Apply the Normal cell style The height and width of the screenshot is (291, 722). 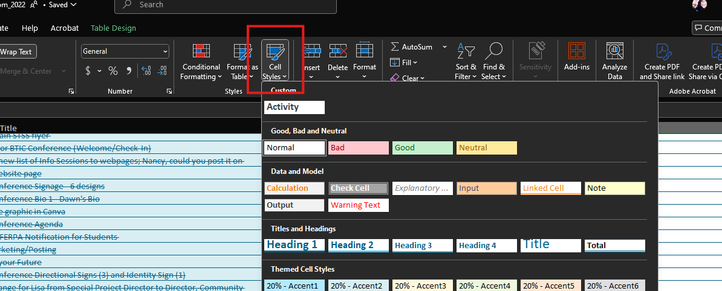[x=294, y=147]
